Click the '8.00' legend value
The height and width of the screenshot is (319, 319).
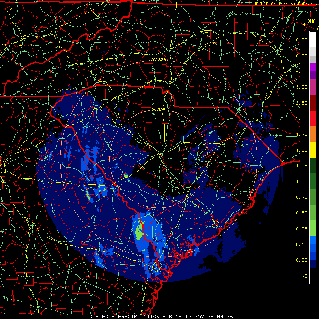(x=302, y=40)
